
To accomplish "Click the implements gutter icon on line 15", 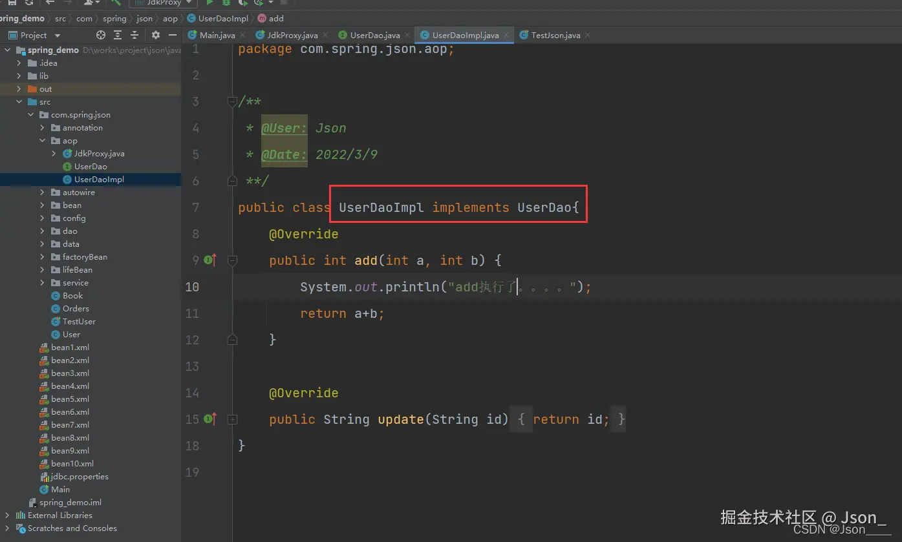I will point(210,419).
